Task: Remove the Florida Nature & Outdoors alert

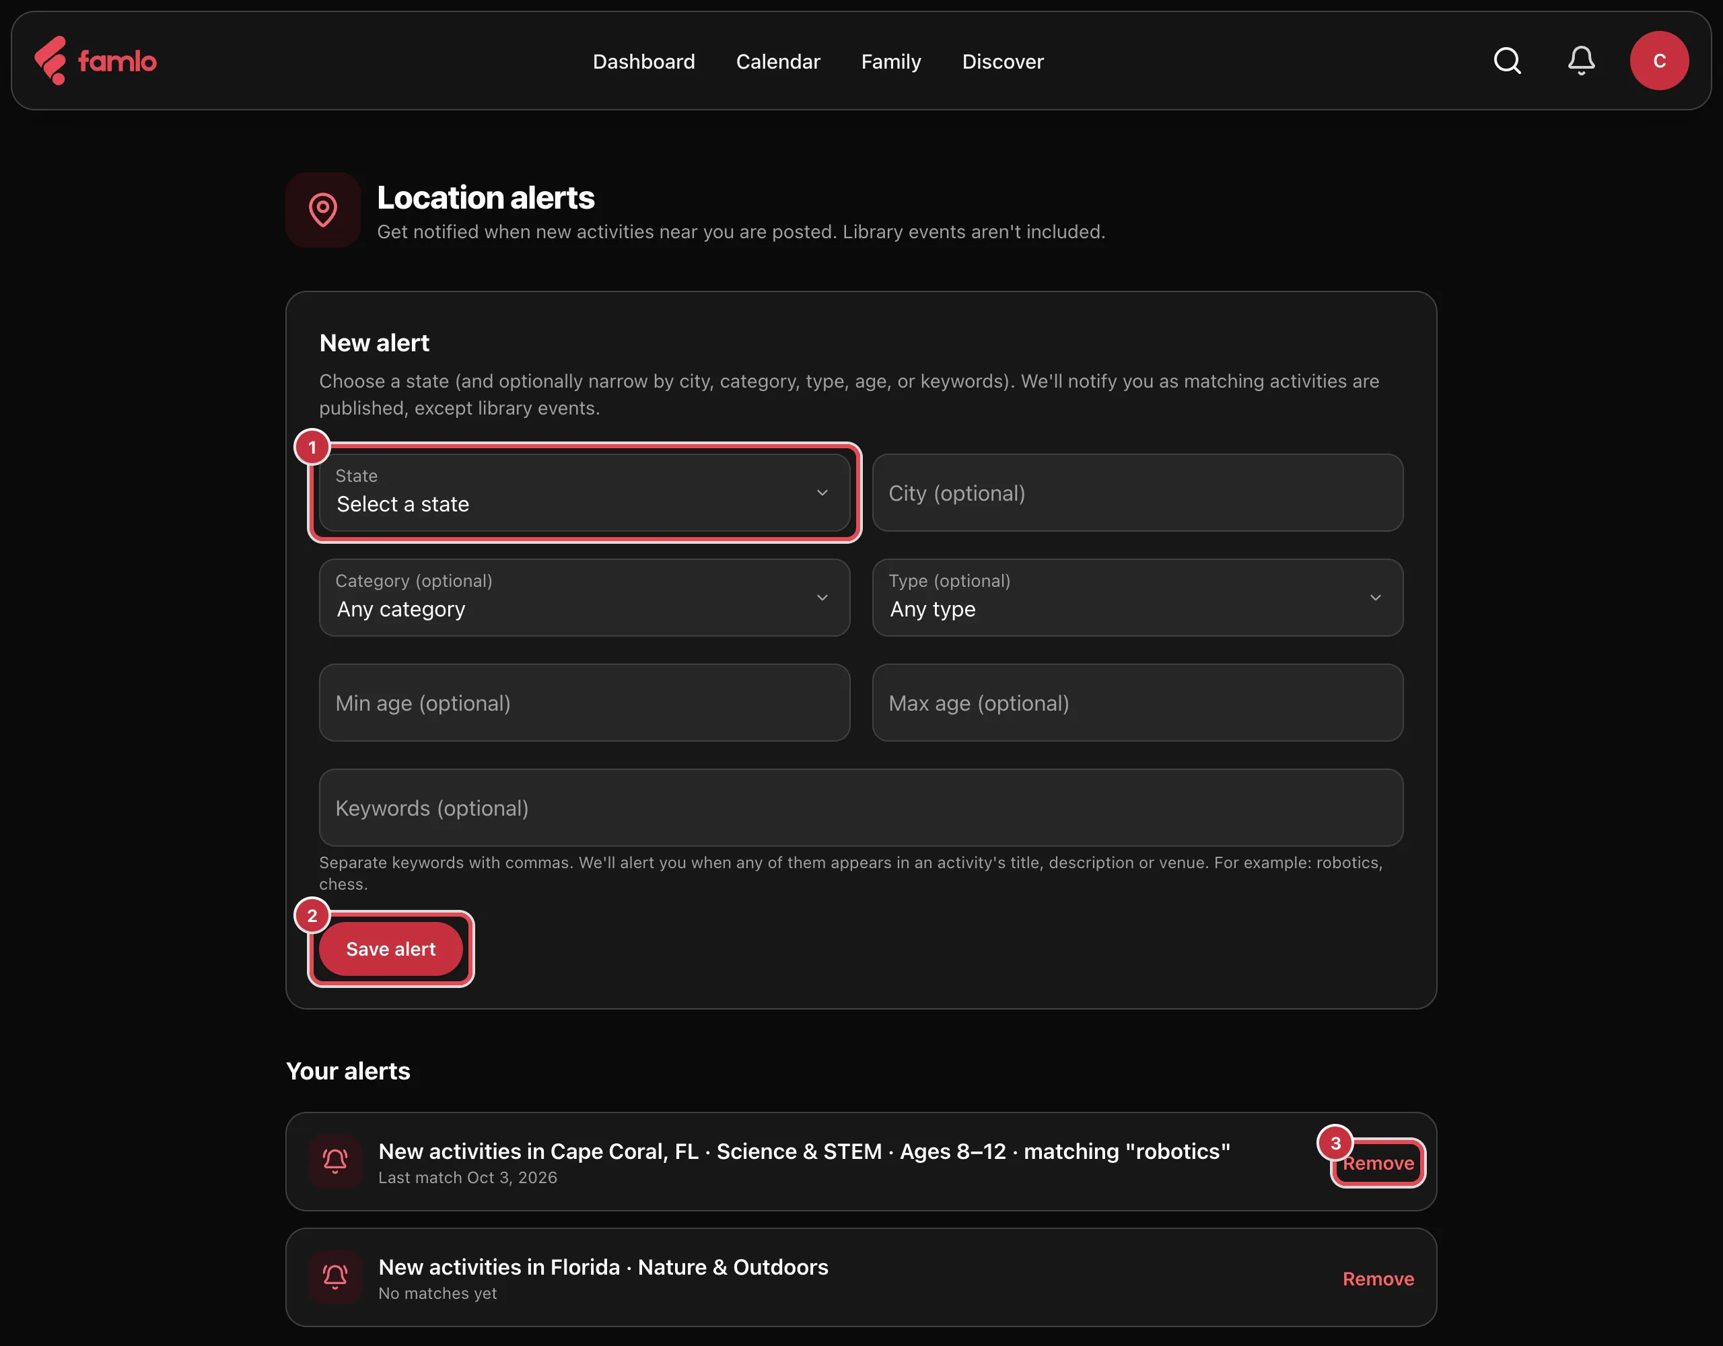Action: coord(1378,1278)
